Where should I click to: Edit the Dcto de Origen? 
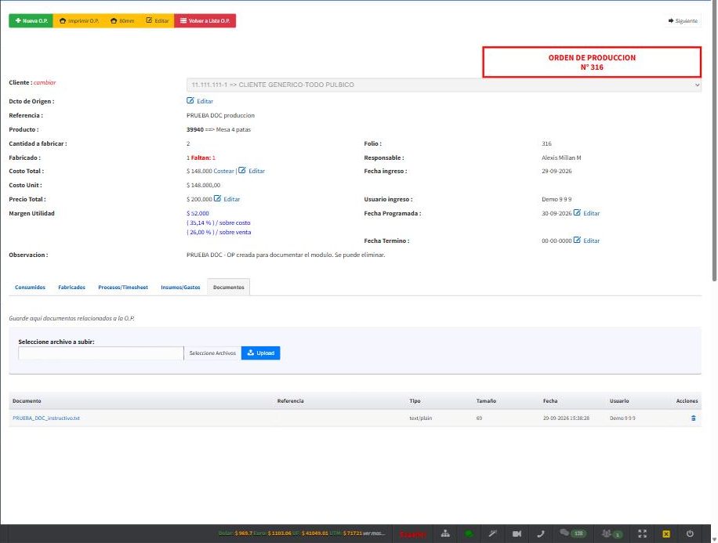pyautogui.click(x=200, y=101)
